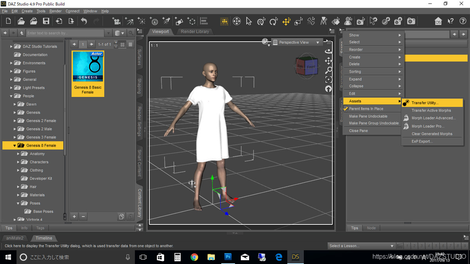Viewport: 470px width, 264px height.
Task: Select the Base Poses folder
Action: click(43, 212)
